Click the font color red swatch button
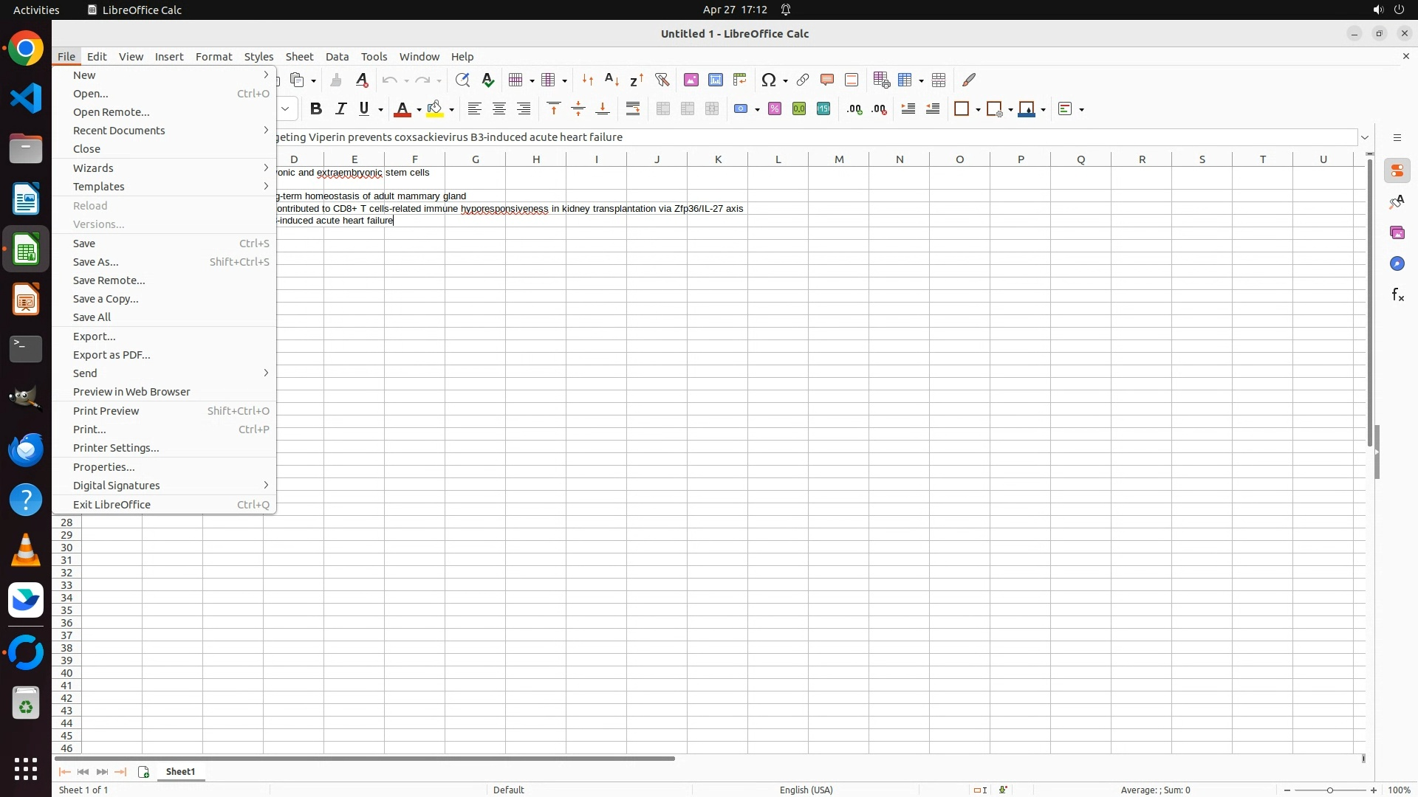1418x797 pixels. (402, 109)
